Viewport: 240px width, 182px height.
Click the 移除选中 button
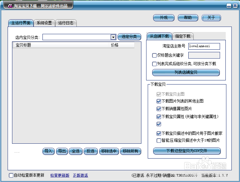point(109,151)
